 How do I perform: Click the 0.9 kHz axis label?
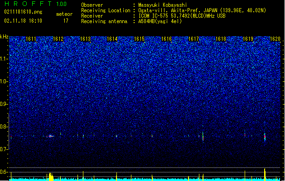pos(4,104)
